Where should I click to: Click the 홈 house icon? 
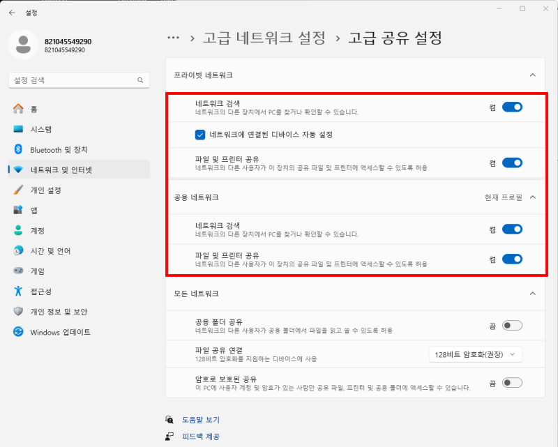(18, 109)
